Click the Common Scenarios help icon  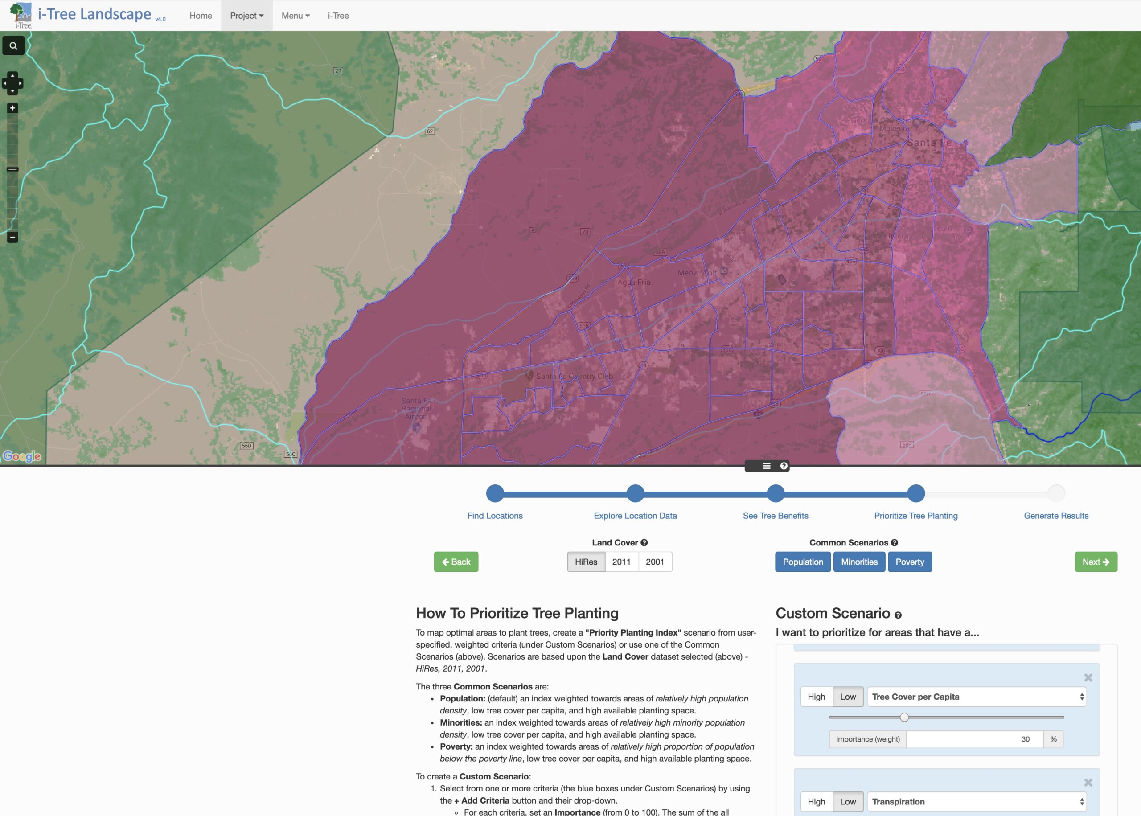(x=895, y=543)
